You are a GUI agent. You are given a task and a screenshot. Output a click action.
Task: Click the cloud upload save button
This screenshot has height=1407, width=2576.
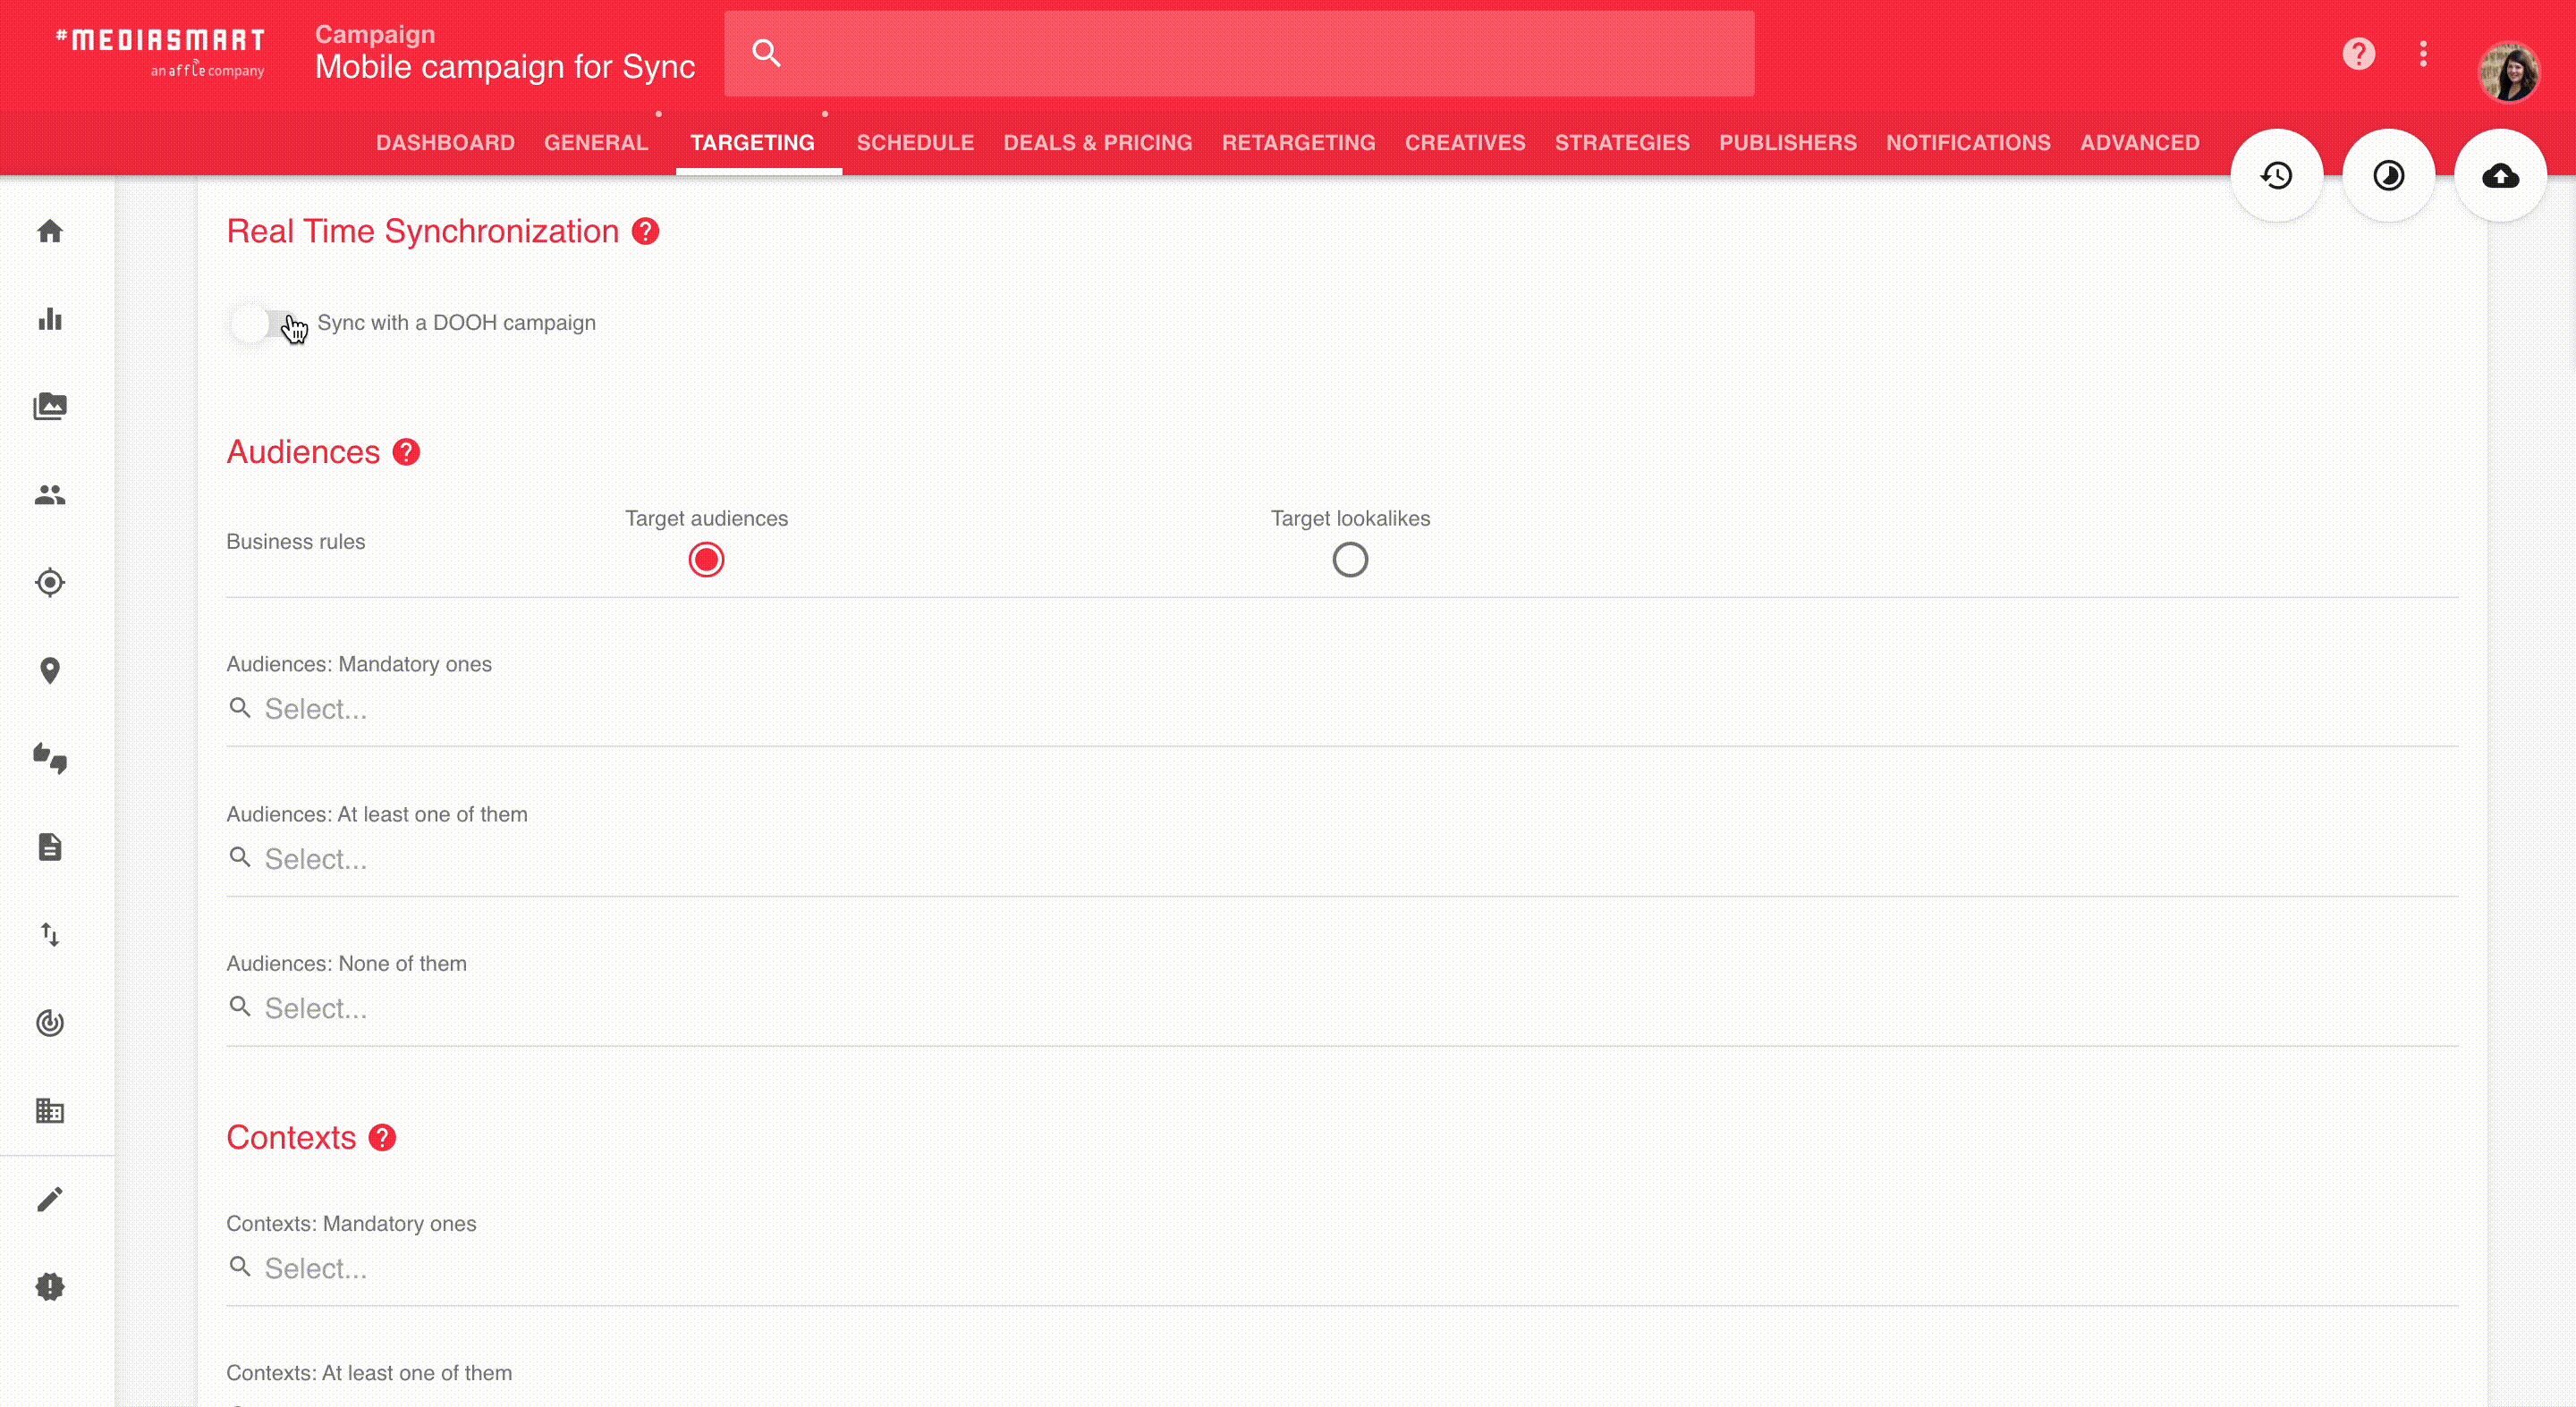point(2500,176)
